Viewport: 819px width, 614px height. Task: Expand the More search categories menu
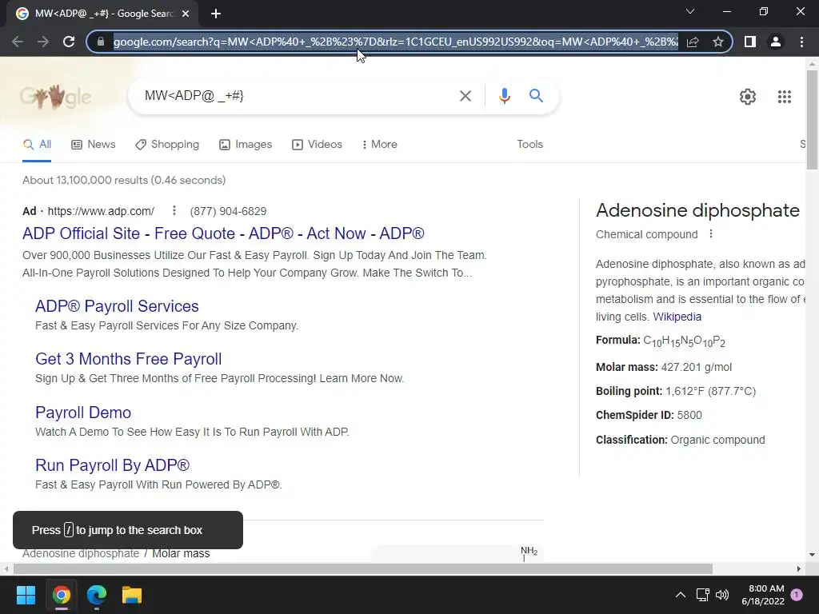380,145
